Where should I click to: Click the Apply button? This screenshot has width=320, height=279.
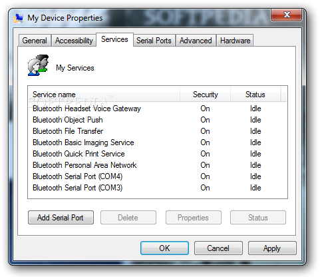point(272,248)
